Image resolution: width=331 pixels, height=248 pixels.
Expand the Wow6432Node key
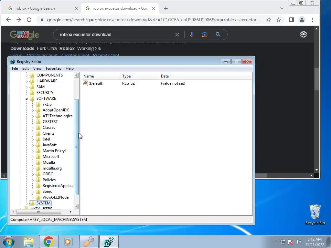coord(33,198)
